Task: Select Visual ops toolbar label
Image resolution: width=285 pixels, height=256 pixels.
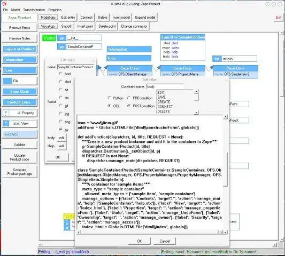Action: [x=48, y=26]
